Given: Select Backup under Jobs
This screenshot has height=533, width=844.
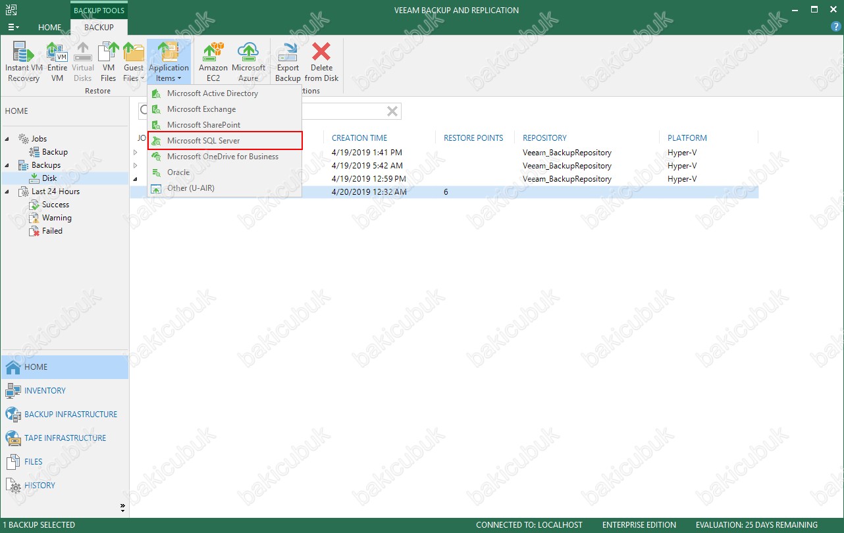Looking at the screenshot, I should [55, 152].
